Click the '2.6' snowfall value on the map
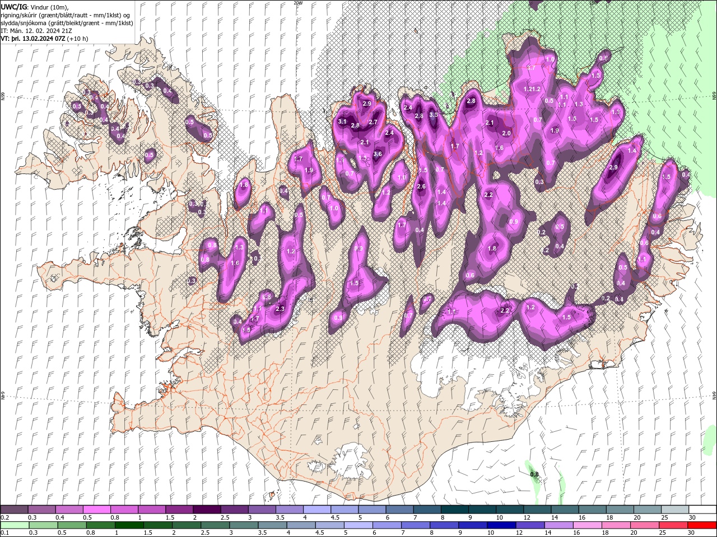 [421, 186]
